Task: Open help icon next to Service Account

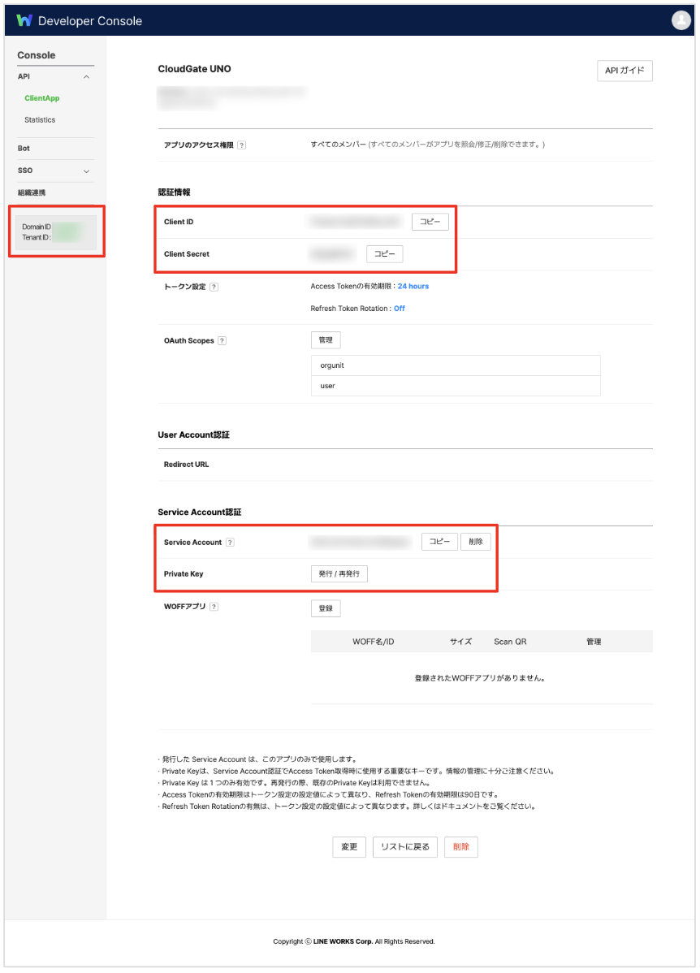Action: (231, 543)
